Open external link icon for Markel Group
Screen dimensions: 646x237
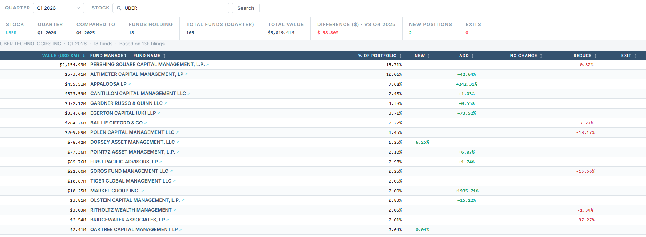pyautogui.click(x=143, y=191)
